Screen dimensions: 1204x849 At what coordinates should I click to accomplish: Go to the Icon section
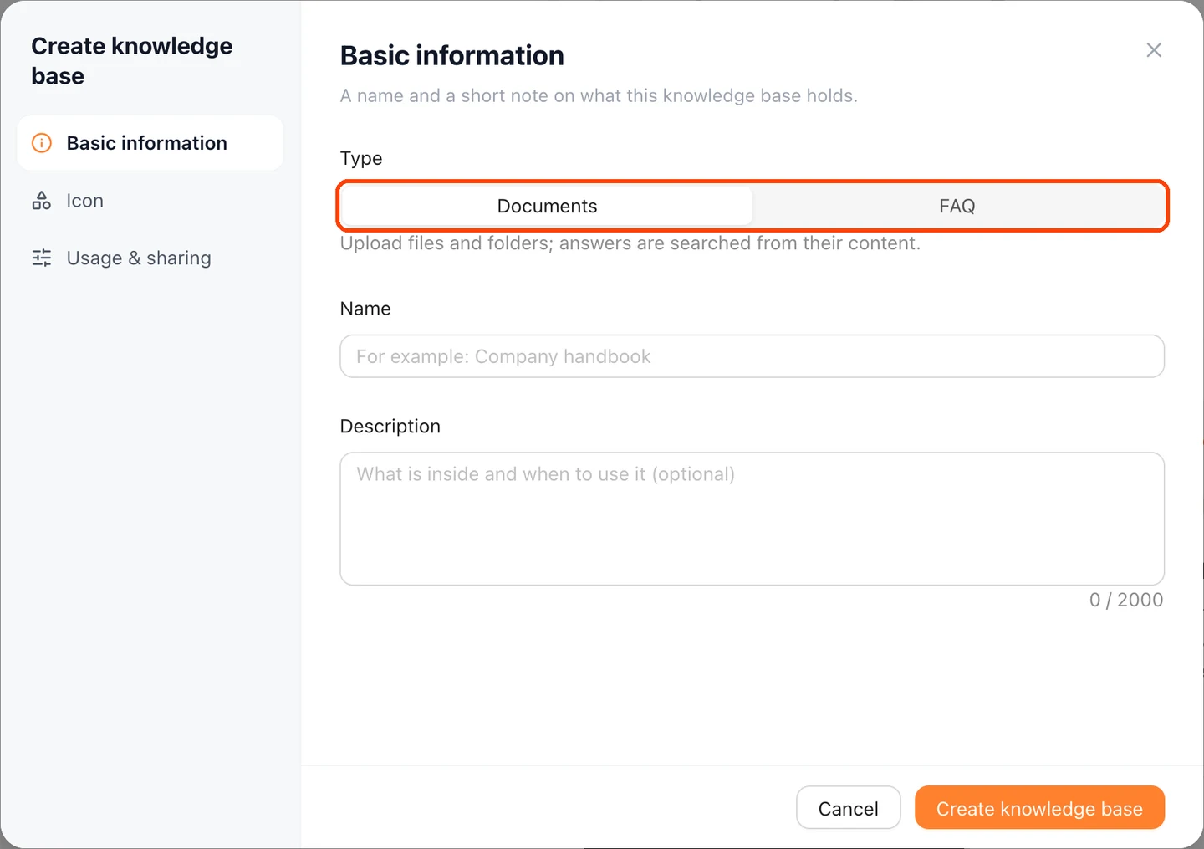point(150,201)
